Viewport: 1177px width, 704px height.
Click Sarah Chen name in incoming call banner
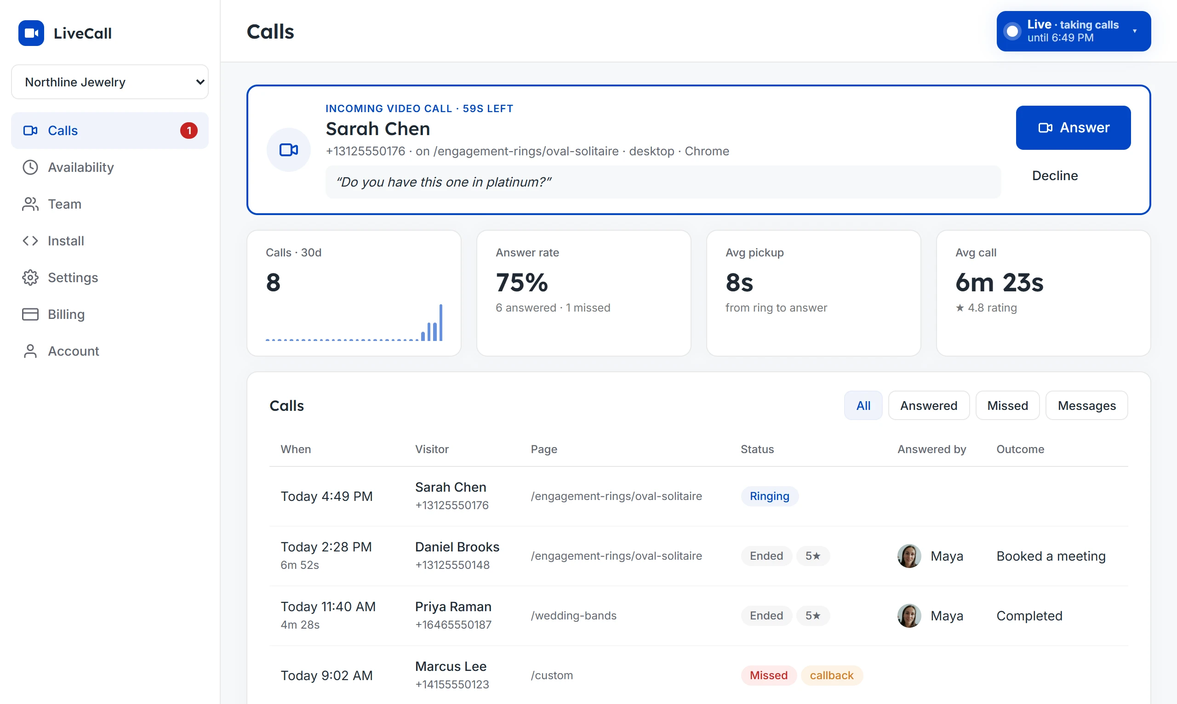tap(378, 129)
